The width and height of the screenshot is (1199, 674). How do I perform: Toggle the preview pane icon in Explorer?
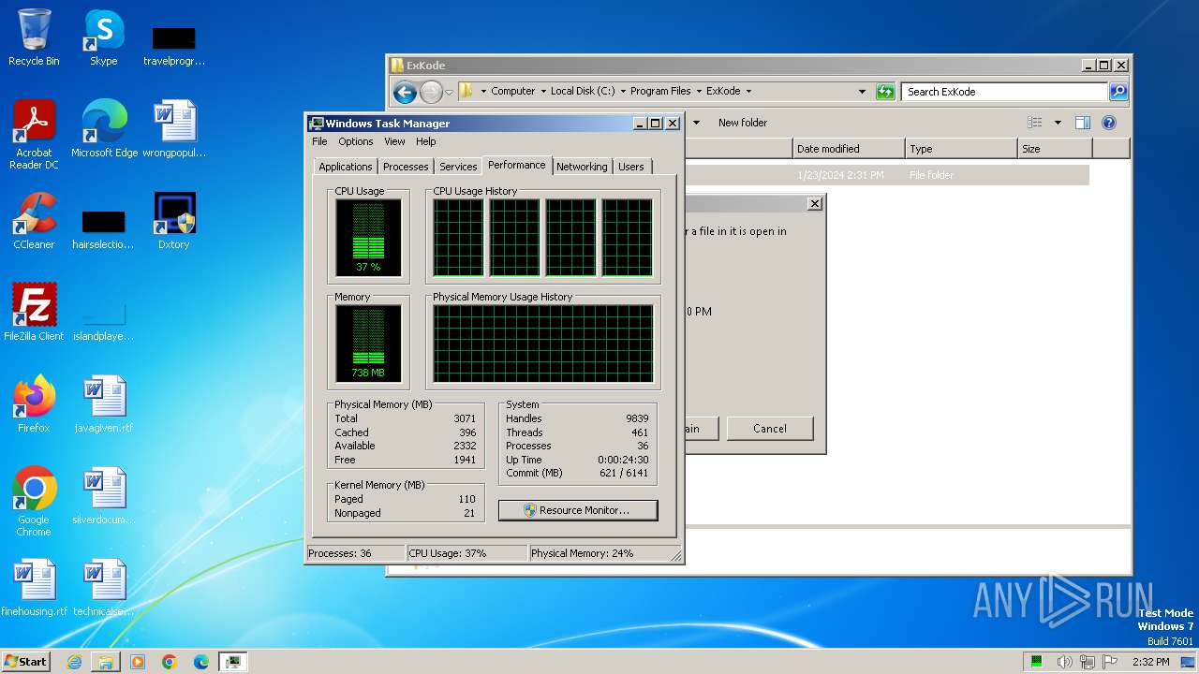[1083, 123]
